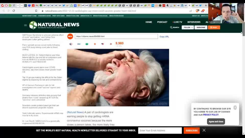The width and height of the screenshot is (245, 138).
Task: Expand the Follow dropdown
Action: (x=188, y=27)
